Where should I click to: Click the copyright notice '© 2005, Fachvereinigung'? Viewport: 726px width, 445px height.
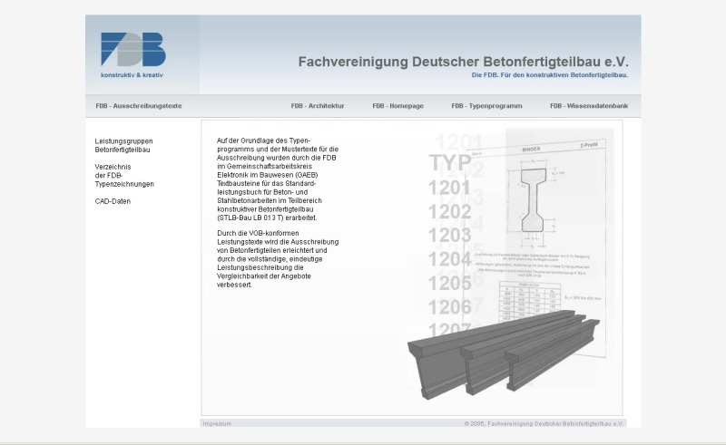(544, 424)
